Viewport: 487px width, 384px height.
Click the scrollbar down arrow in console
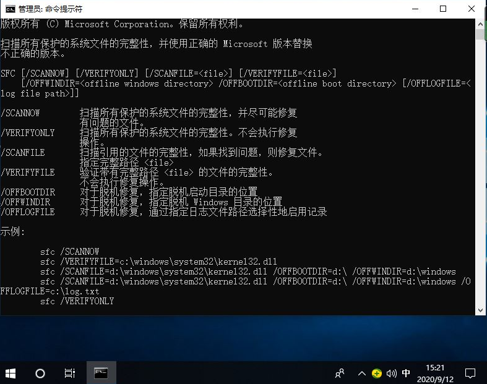pyautogui.click(x=481, y=309)
